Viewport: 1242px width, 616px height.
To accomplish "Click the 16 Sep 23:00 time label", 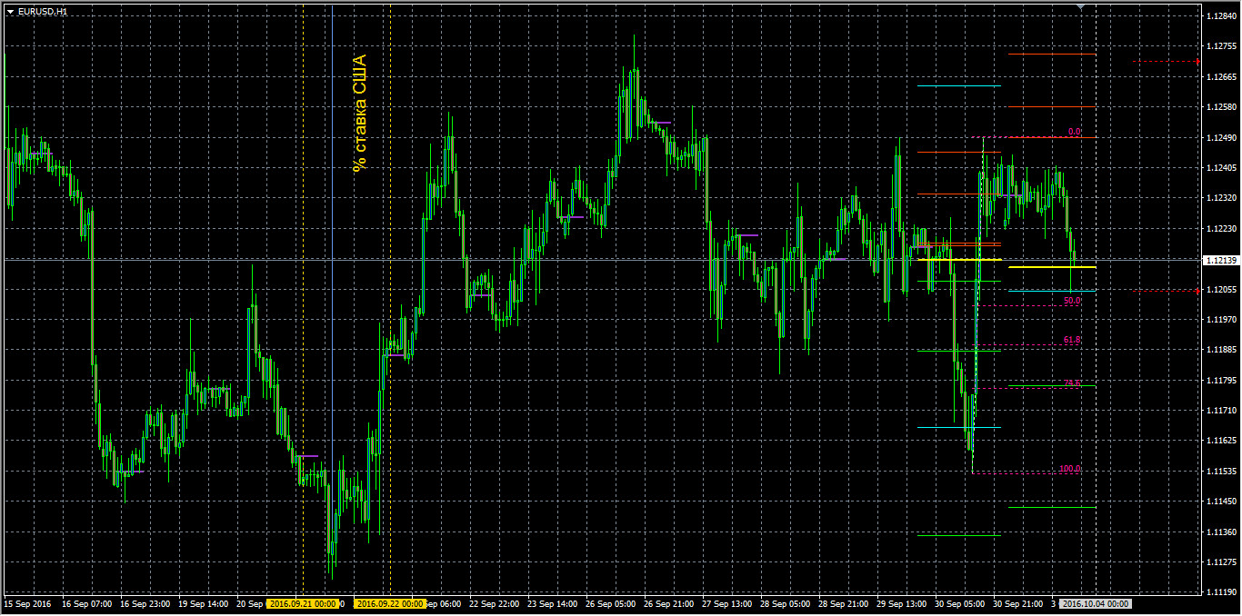I will tap(145, 603).
